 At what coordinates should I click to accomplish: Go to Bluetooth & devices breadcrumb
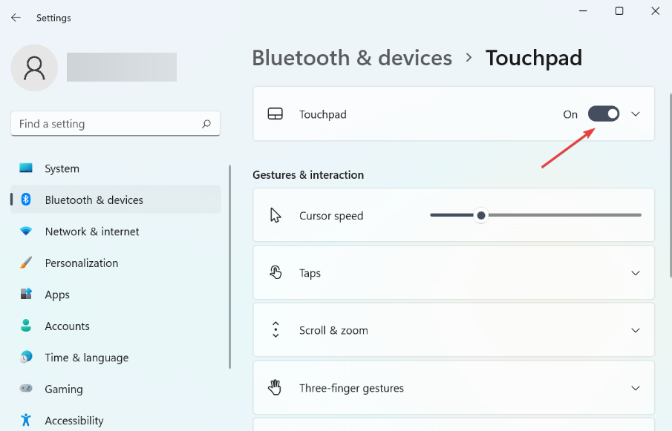[x=352, y=58]
